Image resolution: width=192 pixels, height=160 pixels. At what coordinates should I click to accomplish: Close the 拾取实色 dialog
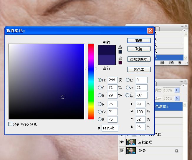150,31
